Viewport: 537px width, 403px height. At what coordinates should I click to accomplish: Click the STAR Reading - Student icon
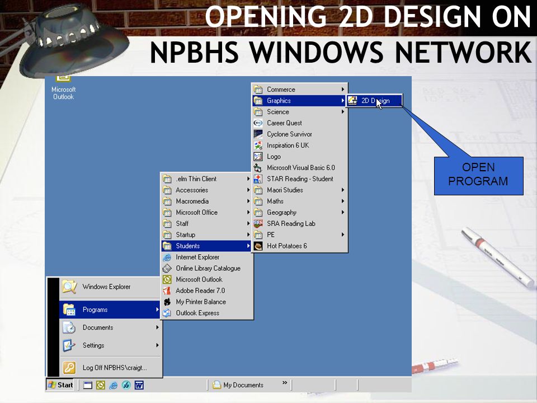point(258,179)
